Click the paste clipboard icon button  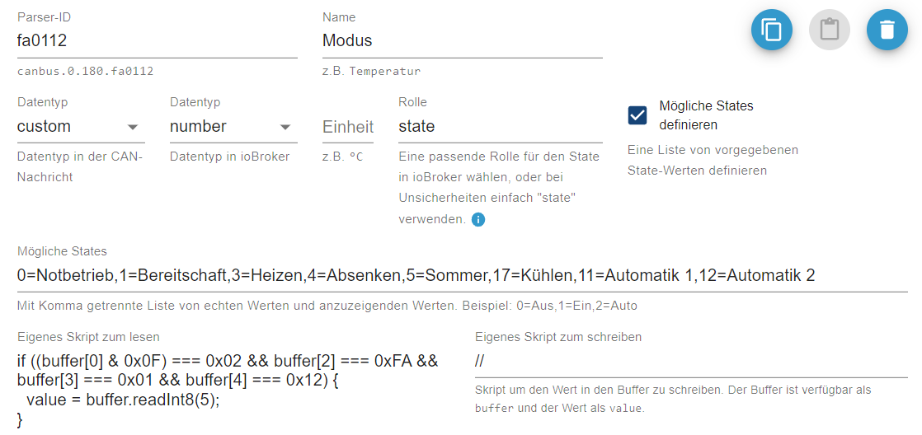point(829,30)
